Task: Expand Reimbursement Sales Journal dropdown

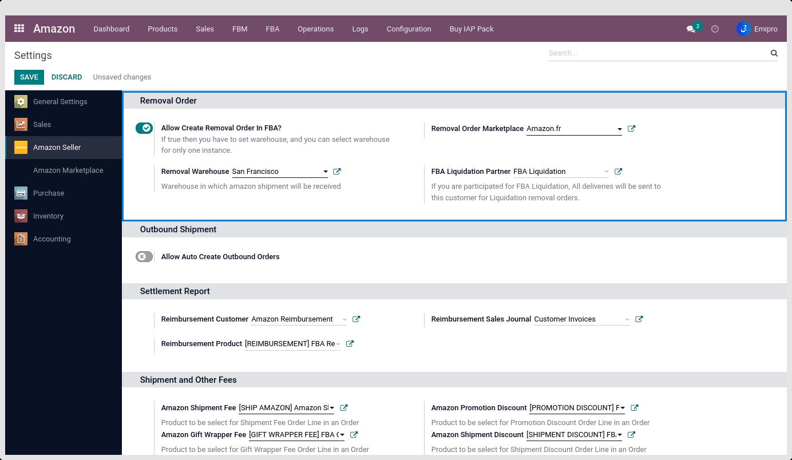Action: point(627,320)
